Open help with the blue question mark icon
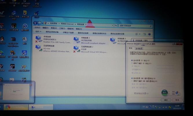The width and height of the screenshot is (193, 116). [x=149, y=34]
